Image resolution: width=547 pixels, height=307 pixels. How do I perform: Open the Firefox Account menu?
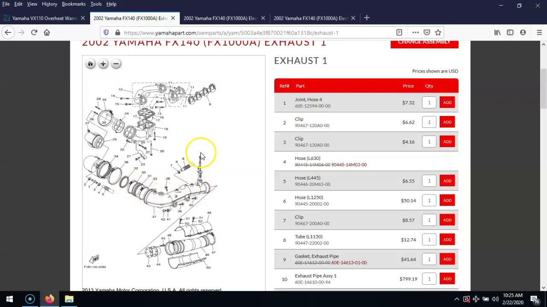pyautogui.click(x=523, y=32)
